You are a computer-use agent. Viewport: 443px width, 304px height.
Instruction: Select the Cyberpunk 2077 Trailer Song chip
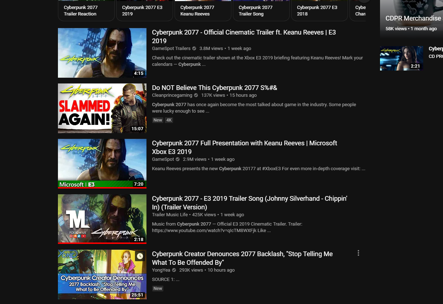pos(261,10)
